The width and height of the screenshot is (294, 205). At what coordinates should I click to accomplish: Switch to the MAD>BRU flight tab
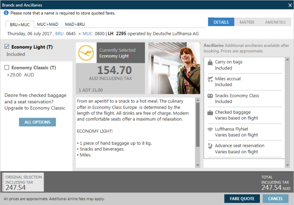(x=75, y=24)
